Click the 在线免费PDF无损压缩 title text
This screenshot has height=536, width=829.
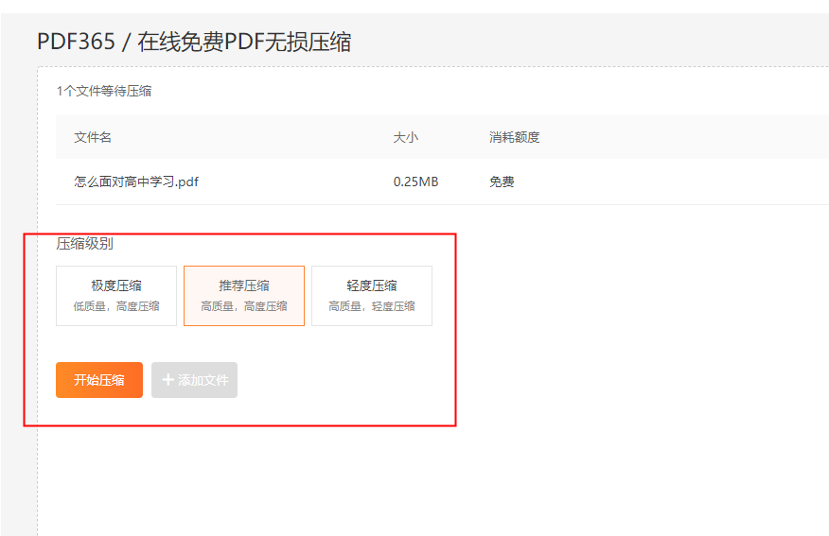(x=244, y=42)
